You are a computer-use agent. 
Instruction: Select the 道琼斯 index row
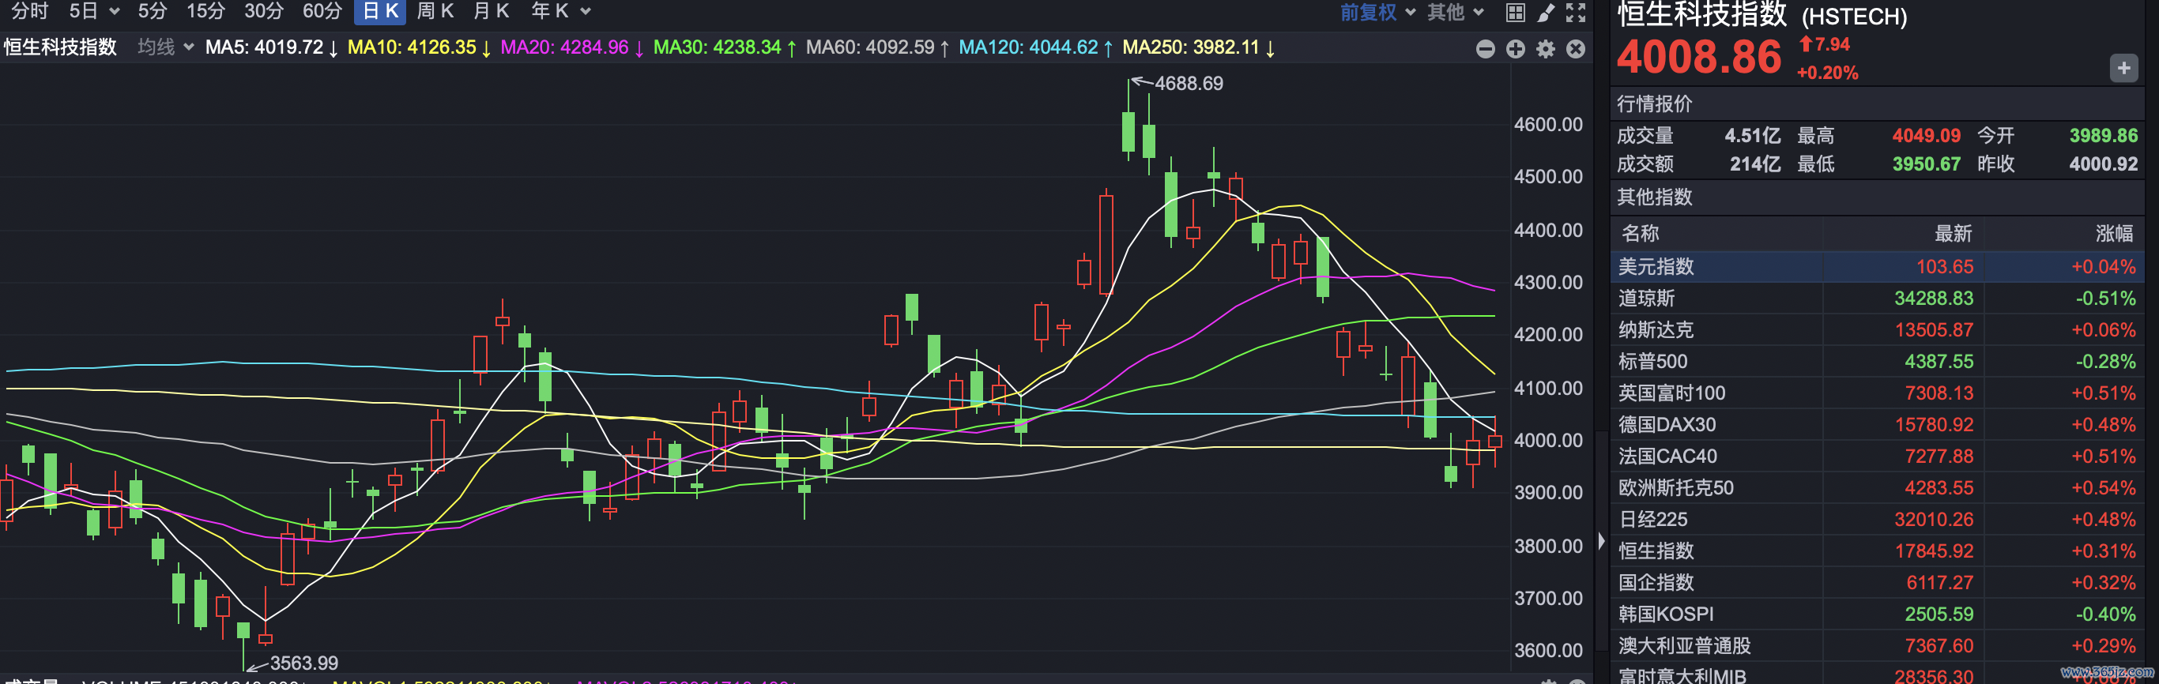1877,298
